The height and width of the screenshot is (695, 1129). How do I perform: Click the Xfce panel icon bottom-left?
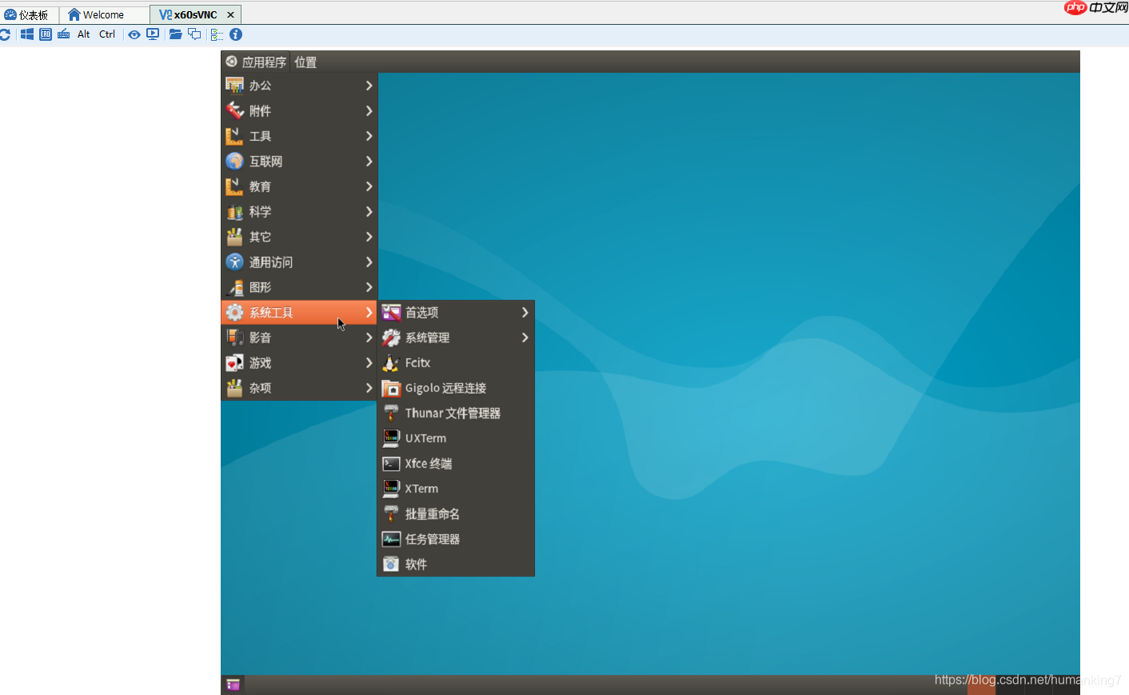point(233,685)
